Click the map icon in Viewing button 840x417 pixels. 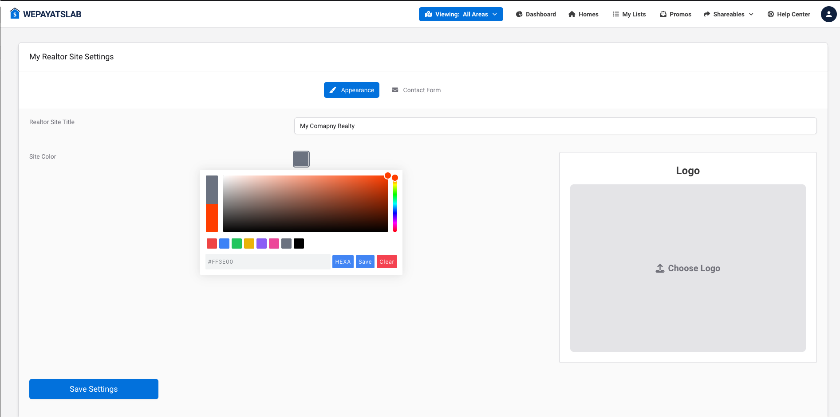pyautogui.click(x=429, y=14)
